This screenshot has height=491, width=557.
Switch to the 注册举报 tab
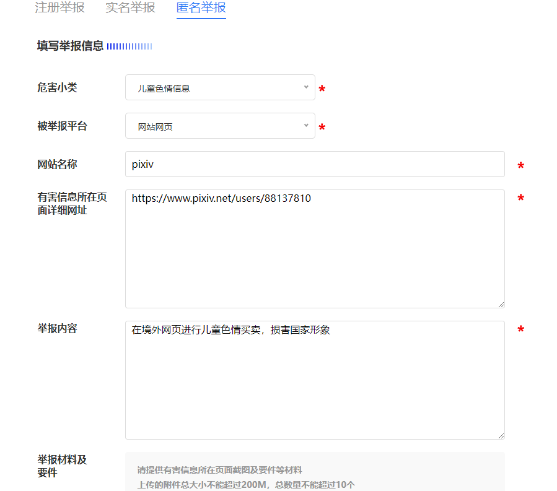pyautogui.click(x=59, y=7)
